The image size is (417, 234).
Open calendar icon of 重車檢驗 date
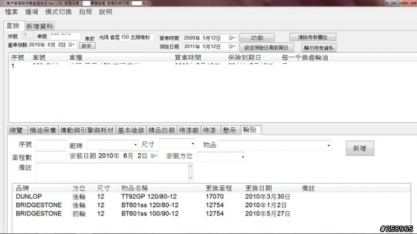pos(72,45)
